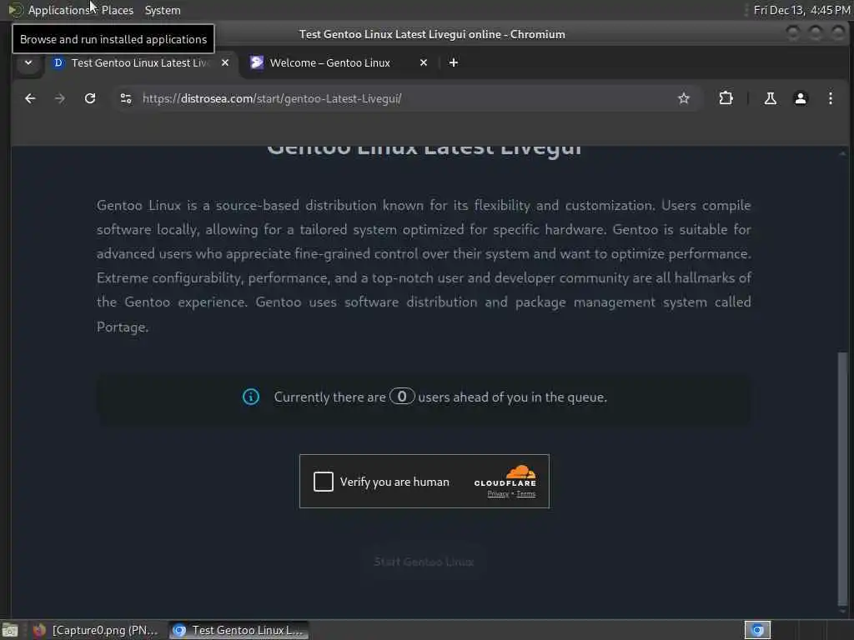The height and width of the screenshot is (640, 854).
Task: Open the System menu
Action: (163, 10)
